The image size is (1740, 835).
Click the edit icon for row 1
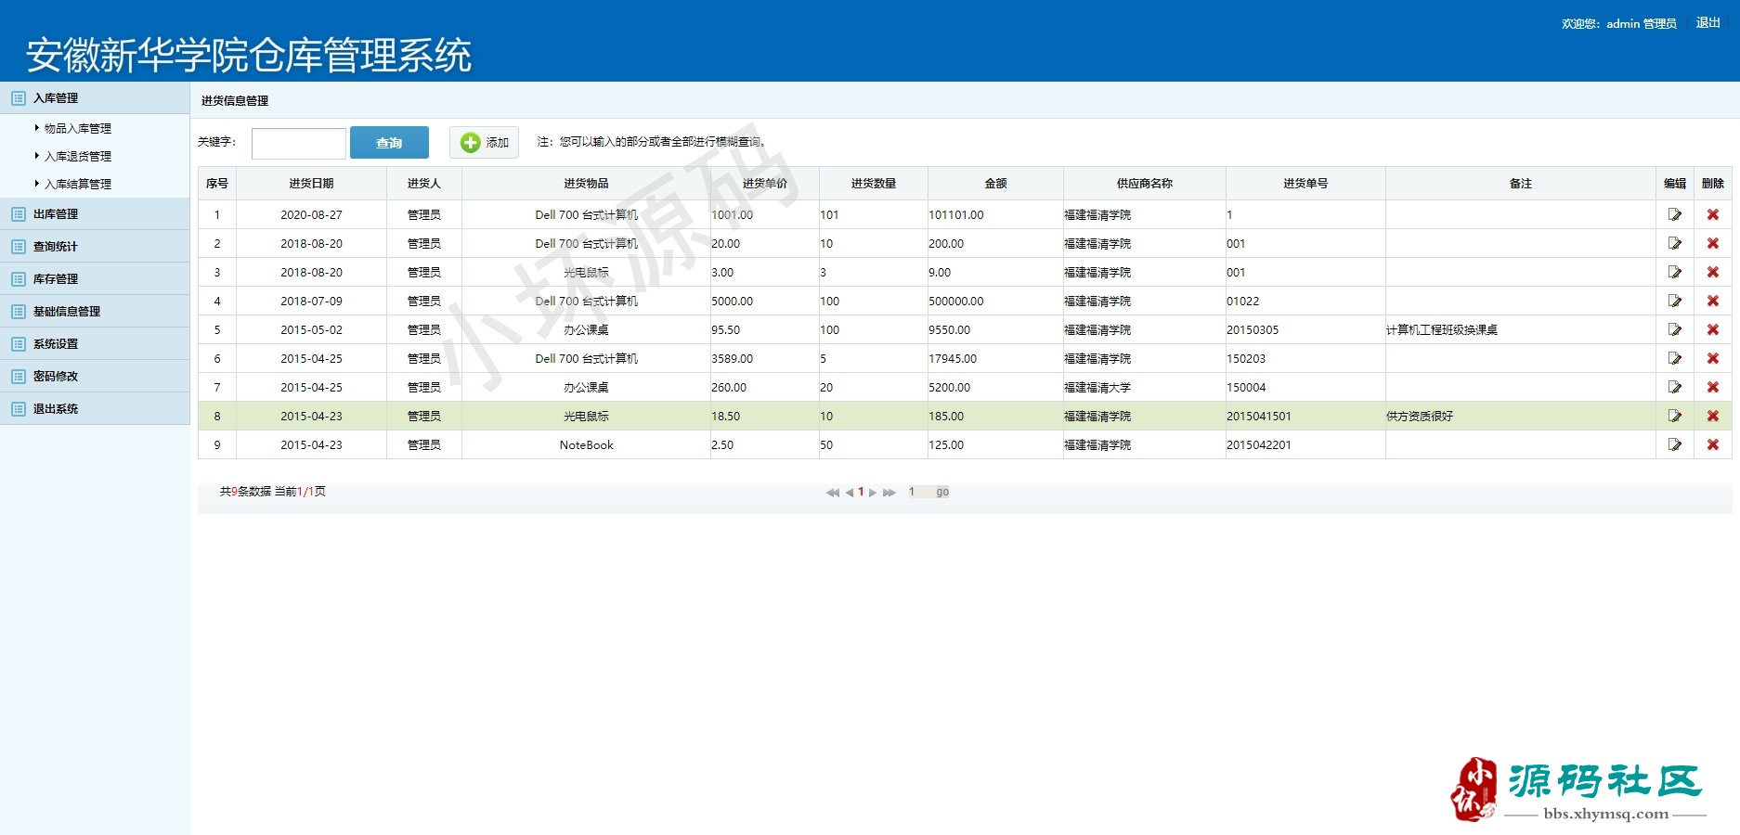point(1674,214)
